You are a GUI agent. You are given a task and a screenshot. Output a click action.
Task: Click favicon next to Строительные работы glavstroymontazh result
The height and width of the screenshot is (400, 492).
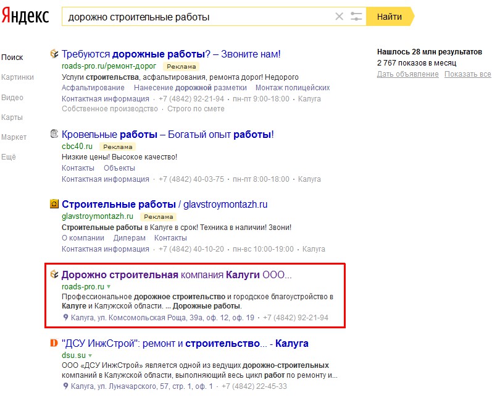[x=54, y=204]
